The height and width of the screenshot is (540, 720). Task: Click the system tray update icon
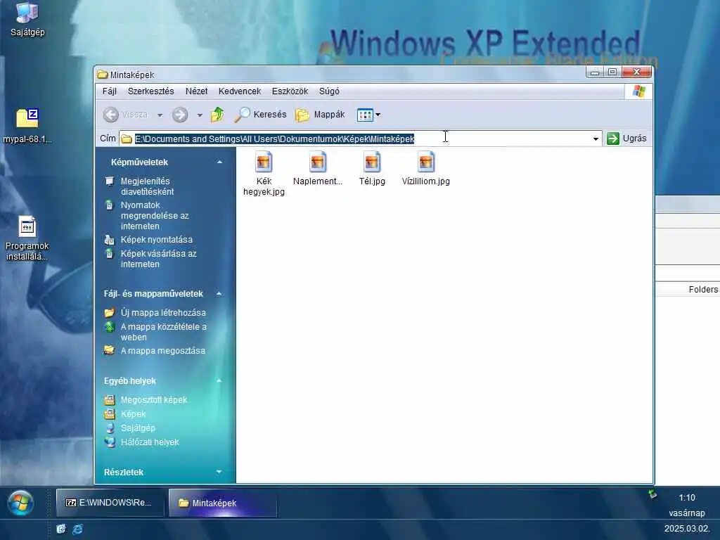click(652, 494)
